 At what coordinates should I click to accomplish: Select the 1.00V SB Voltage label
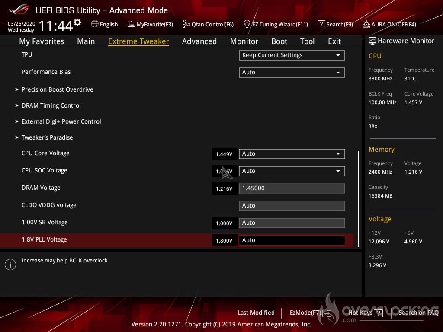click(x=45, y=222)
